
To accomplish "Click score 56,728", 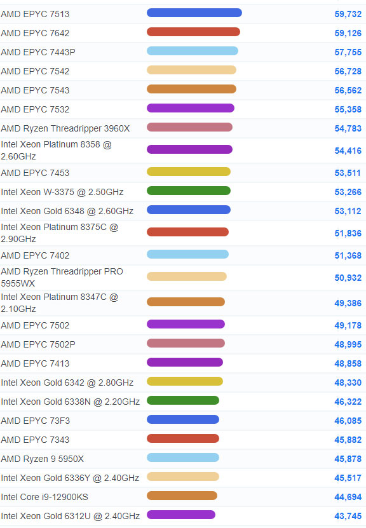I will point(348,71).
